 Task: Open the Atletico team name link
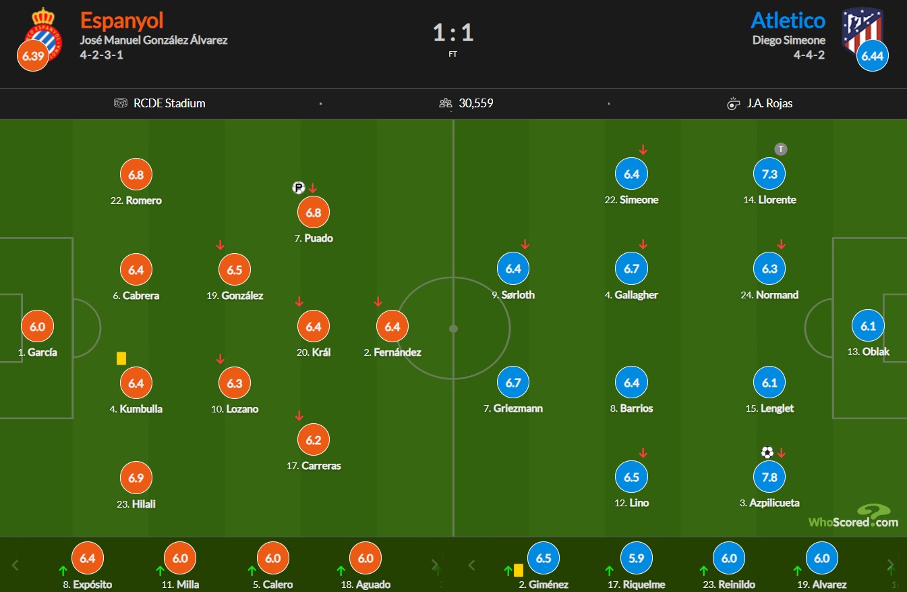[788, 20]
